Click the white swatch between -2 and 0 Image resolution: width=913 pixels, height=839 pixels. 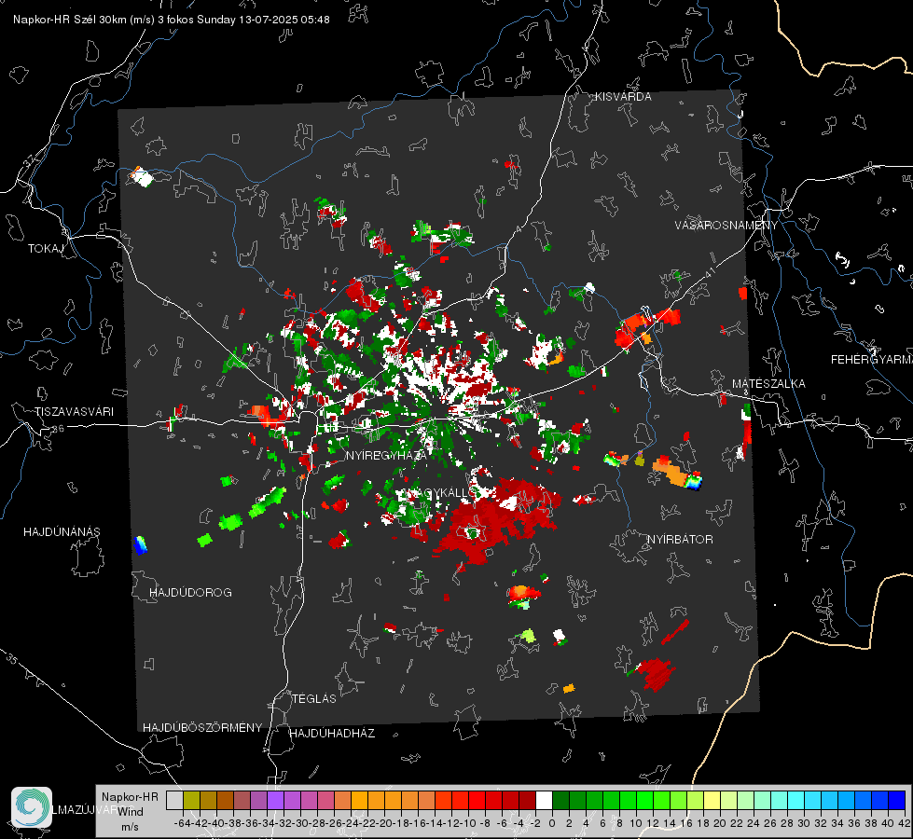[544, 801]
